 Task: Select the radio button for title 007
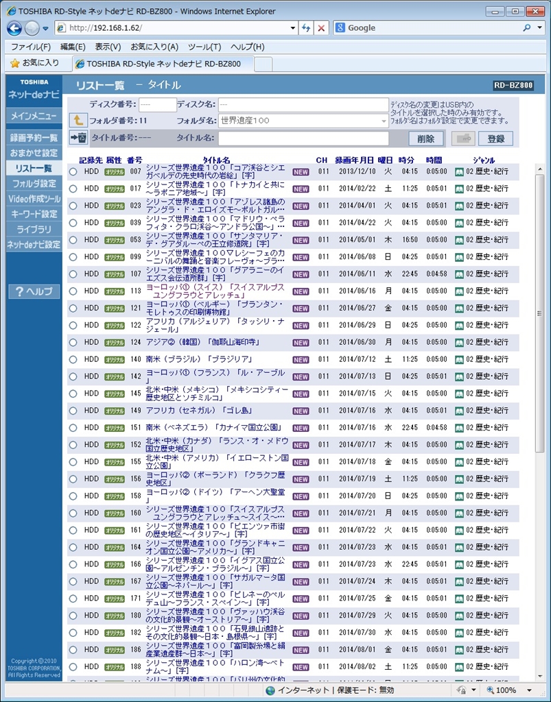click(73, 172)
